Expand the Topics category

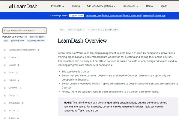click(11, 72)
